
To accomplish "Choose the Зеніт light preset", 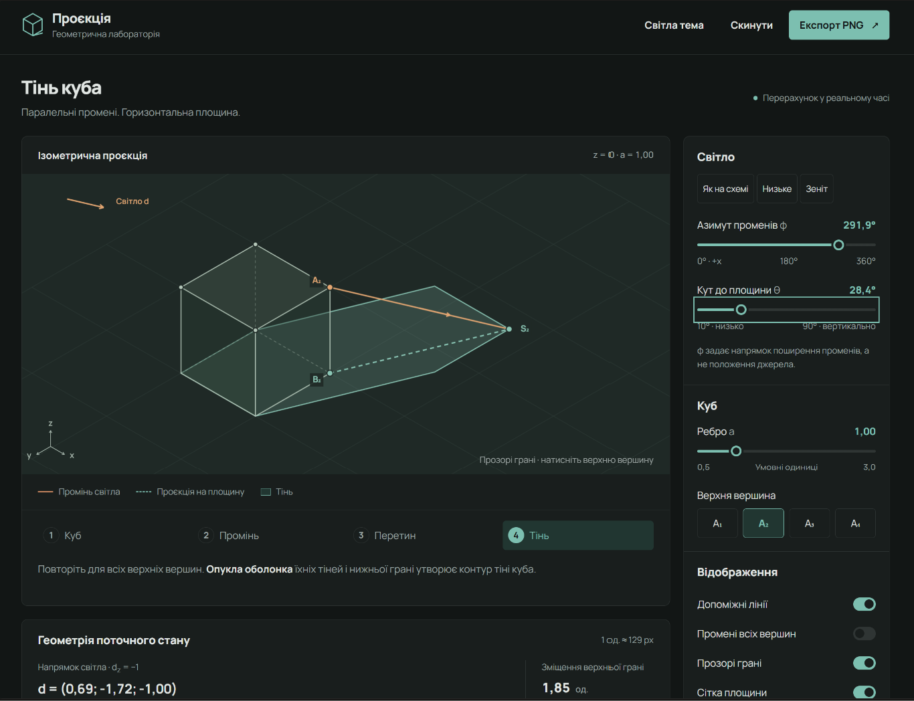I will pos(816,189).
